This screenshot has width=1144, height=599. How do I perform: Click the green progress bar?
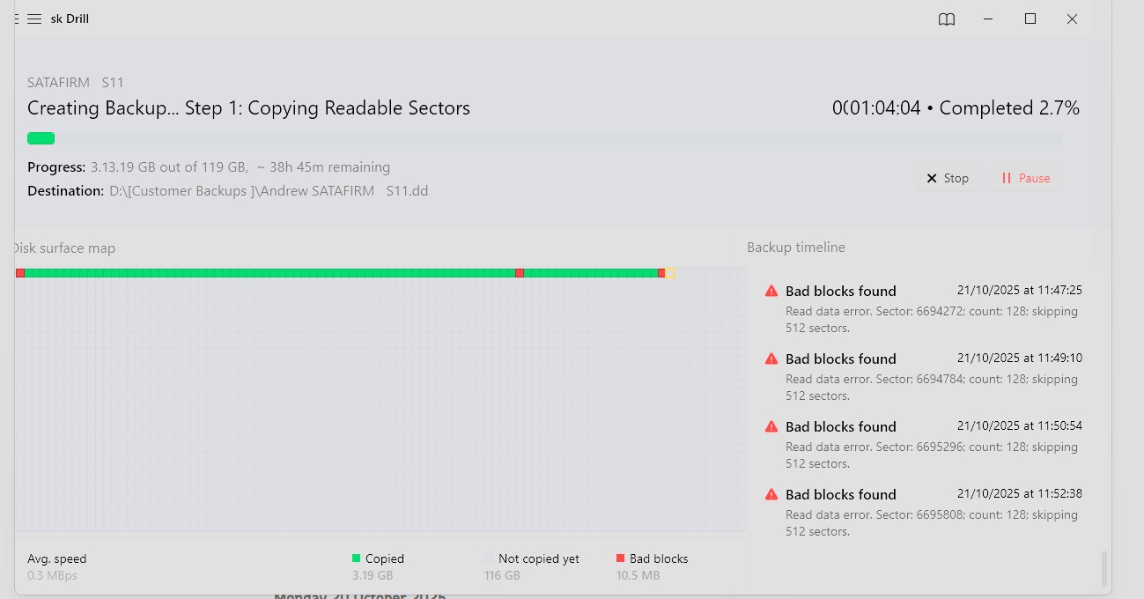pos(41,138)
